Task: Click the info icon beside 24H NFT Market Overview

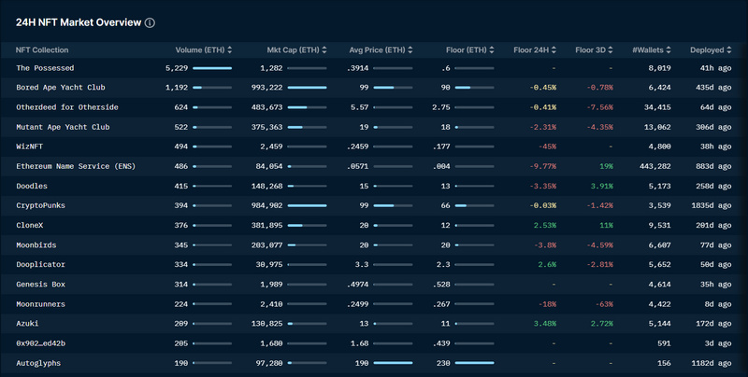Action: 150,22
